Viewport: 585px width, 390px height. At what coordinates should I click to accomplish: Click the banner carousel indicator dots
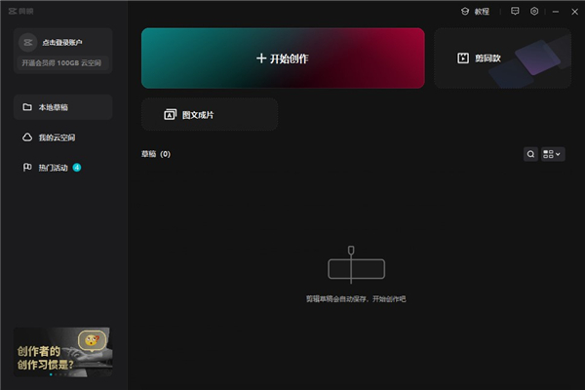click(58, 374)
